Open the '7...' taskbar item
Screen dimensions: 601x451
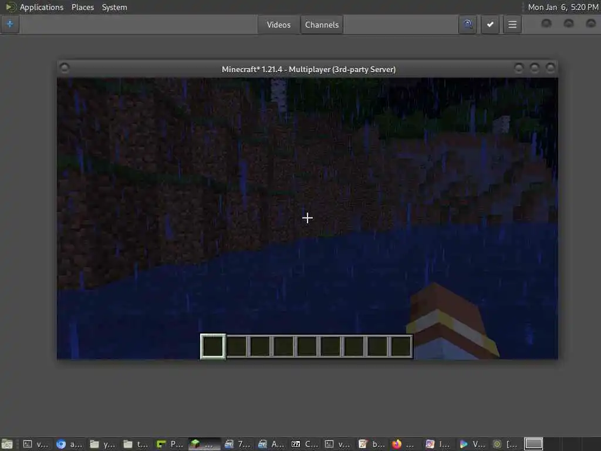[238, 444]
